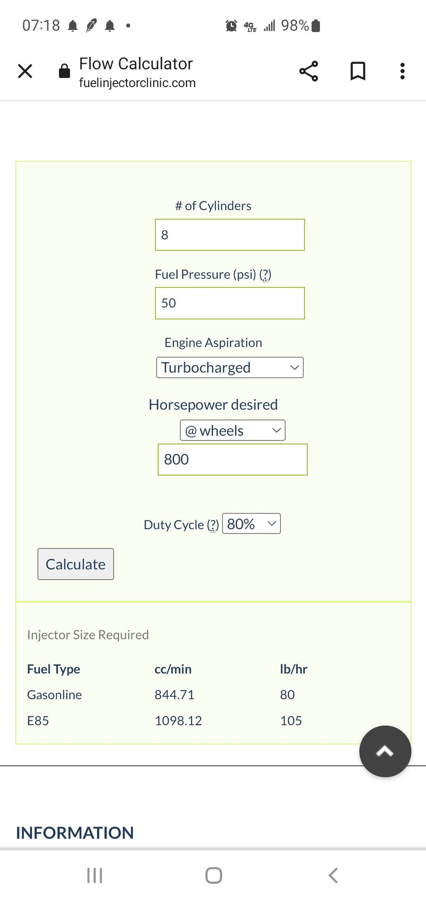Bookmark this Flow Calculator page
The image size is (426, 899).
pos(358,71)
